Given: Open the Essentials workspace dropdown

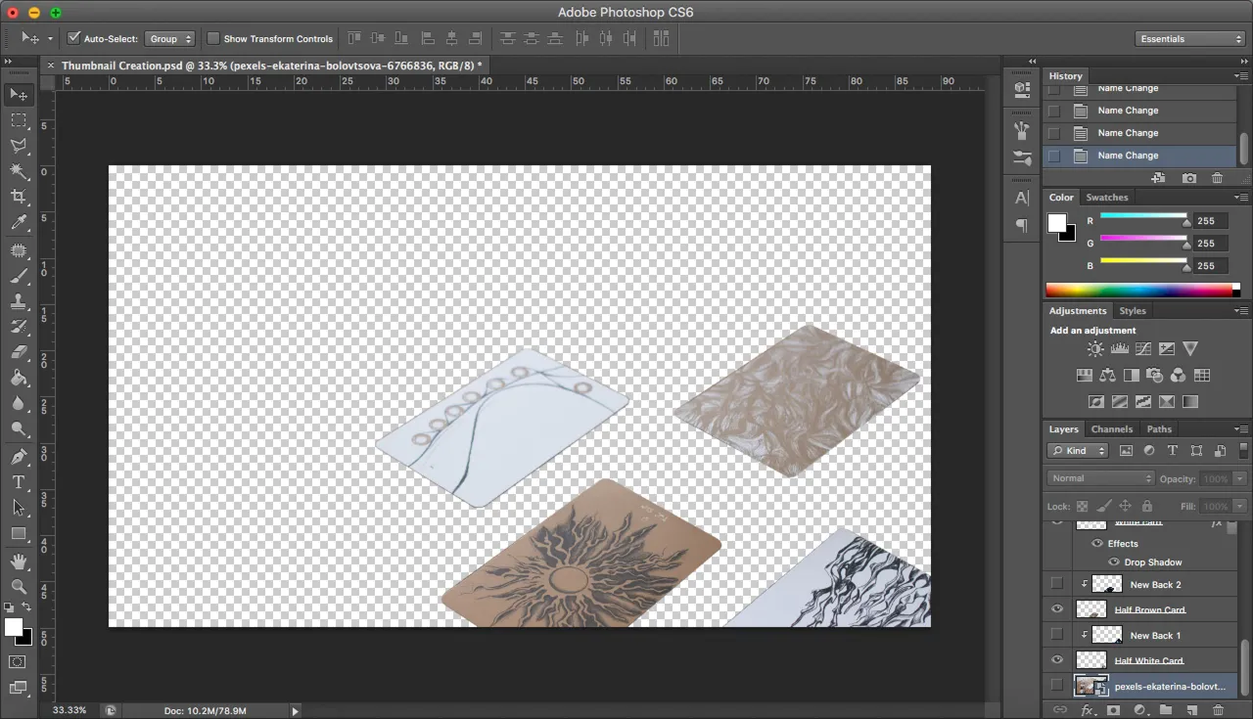Looking at the screenshot, I should [x=1190, y=39].
